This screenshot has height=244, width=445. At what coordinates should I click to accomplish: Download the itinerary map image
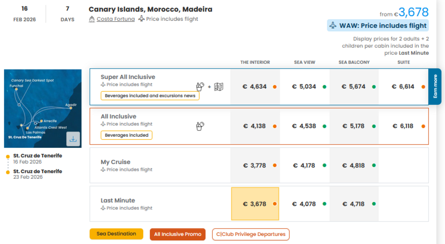click(73, 139)
